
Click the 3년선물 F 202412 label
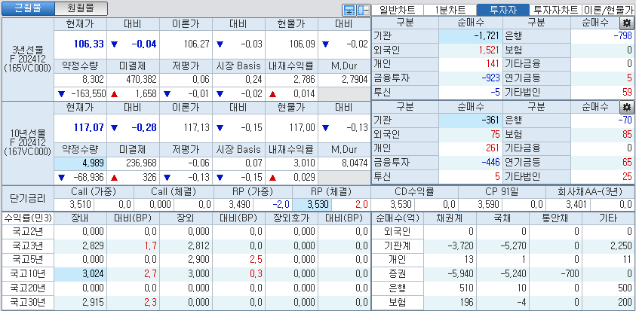coord(28,59)
